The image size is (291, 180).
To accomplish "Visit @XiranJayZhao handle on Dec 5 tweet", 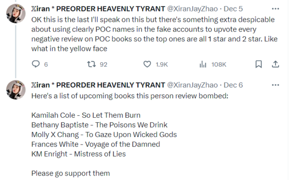I will coord(192,9).
